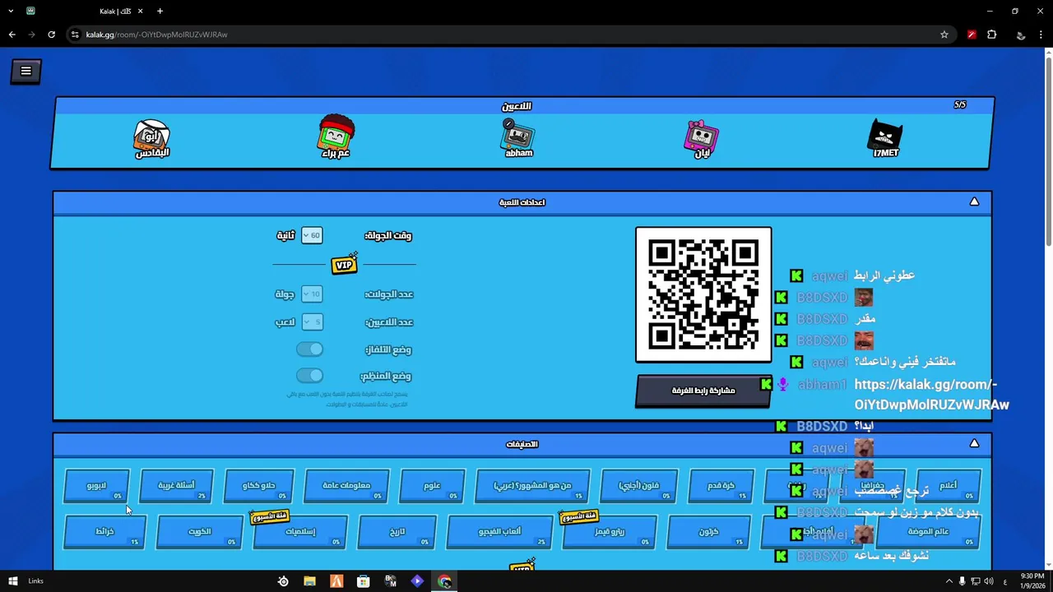This screenshot has width=1053, height=592.
Task: Click the Links toolbar on the taskbar
Action: [35, 581]
